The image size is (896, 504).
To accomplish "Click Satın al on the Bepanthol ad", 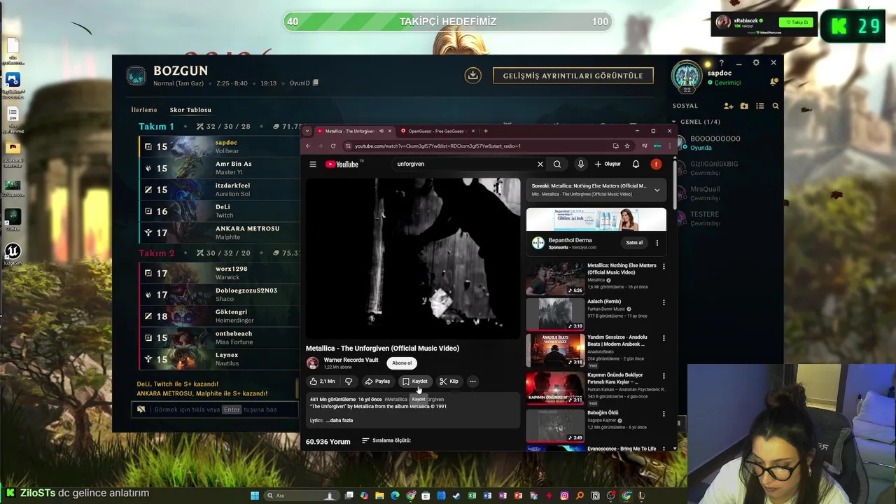I will tap(634, 243).
